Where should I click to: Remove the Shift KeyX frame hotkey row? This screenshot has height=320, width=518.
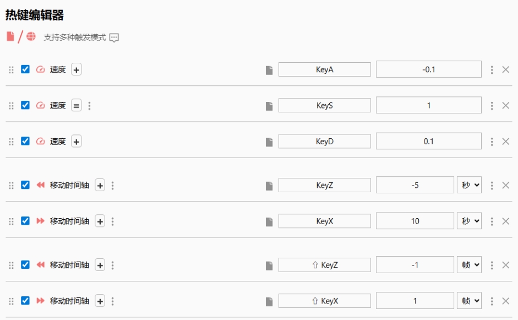(506, 301)
